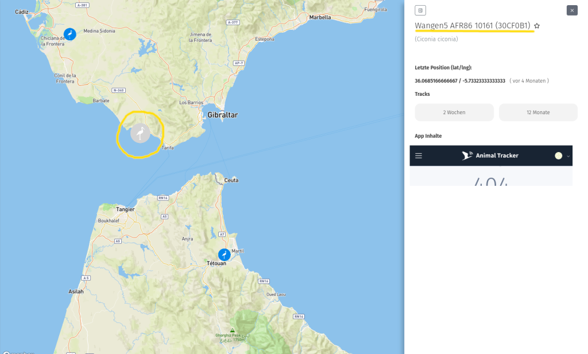The height and width of the screenshot is (354, 588).
Task: Click the bird marker near Medina Sidonia
Action: pos(69,34)
